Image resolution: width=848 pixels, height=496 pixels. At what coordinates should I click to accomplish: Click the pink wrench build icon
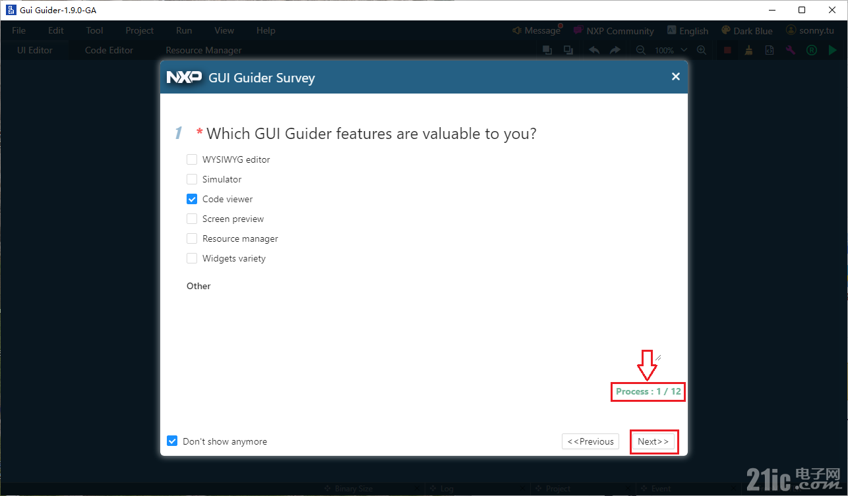[791, 50]
